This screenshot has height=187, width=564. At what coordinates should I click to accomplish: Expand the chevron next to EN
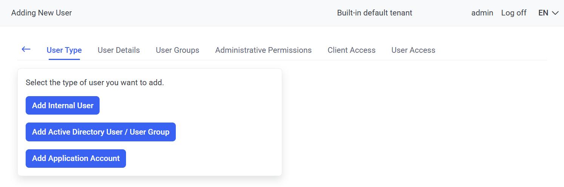tap(555, 13)
